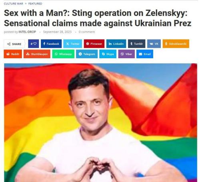Click the heart like counter button
Screen dimensions: 200x182
pos(34,44)
